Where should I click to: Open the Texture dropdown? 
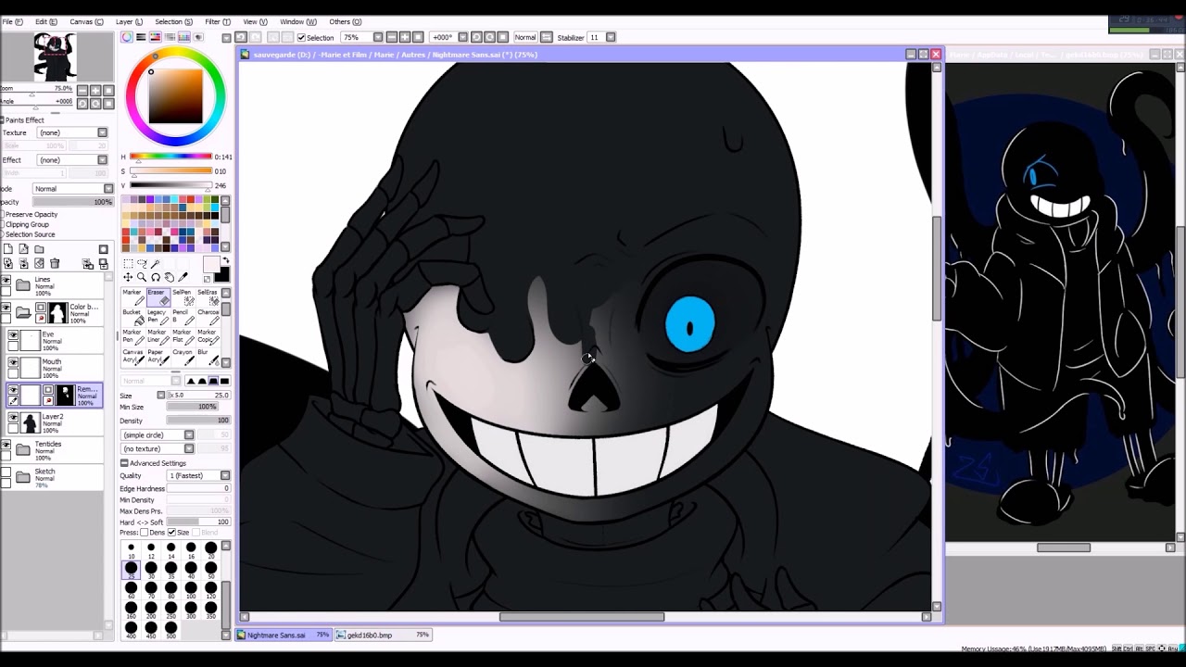[x=72, y=132]
